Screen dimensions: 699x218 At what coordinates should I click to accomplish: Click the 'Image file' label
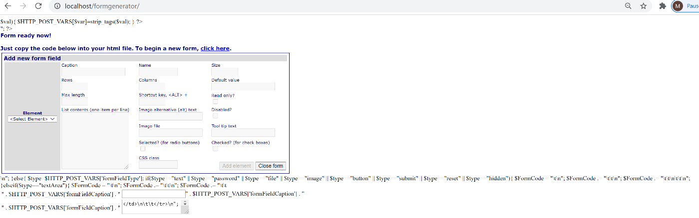(x=149, y=126)
